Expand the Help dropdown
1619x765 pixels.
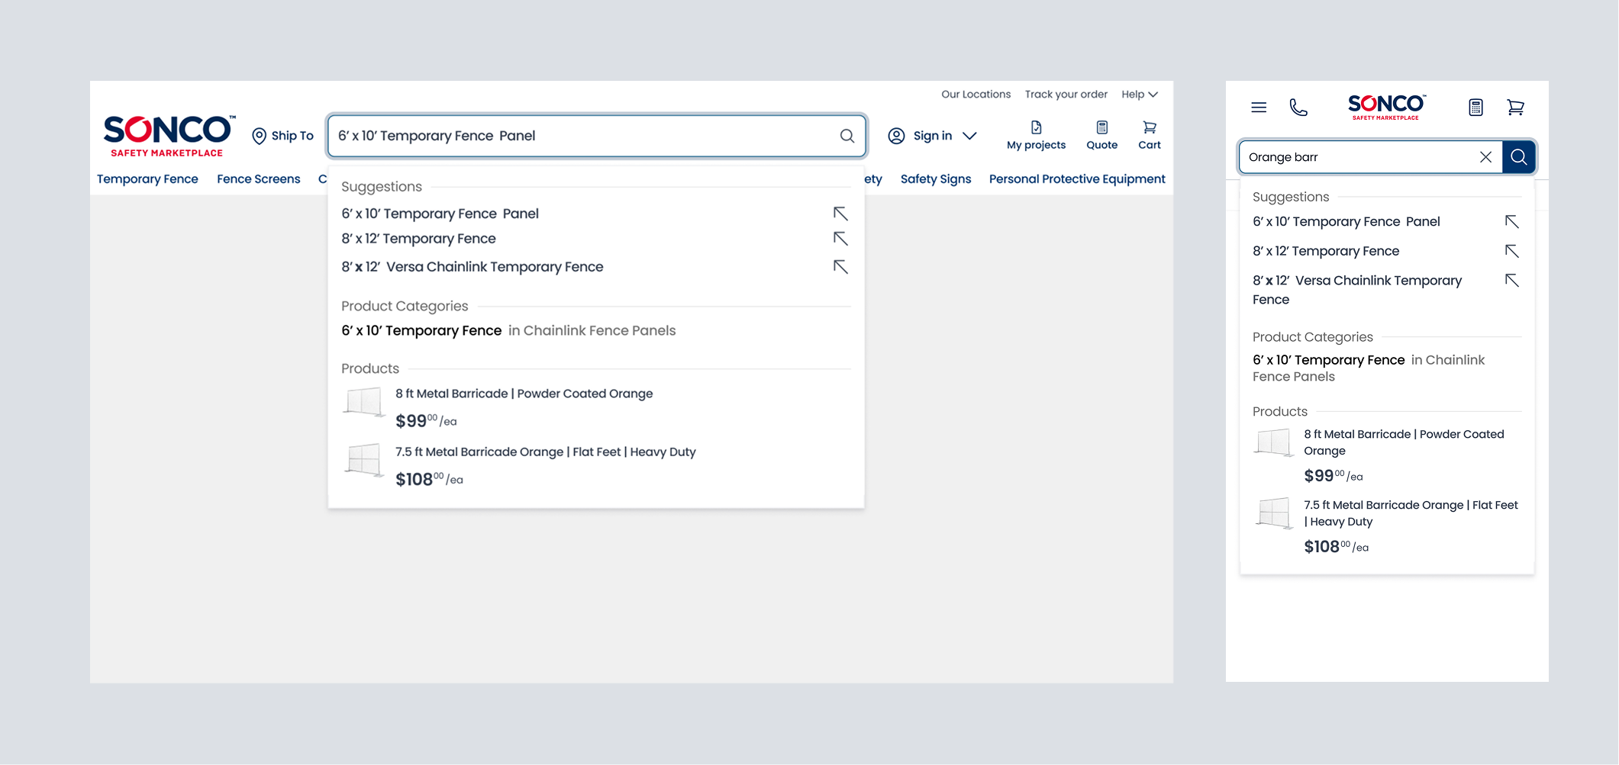tap(1140, 95)
